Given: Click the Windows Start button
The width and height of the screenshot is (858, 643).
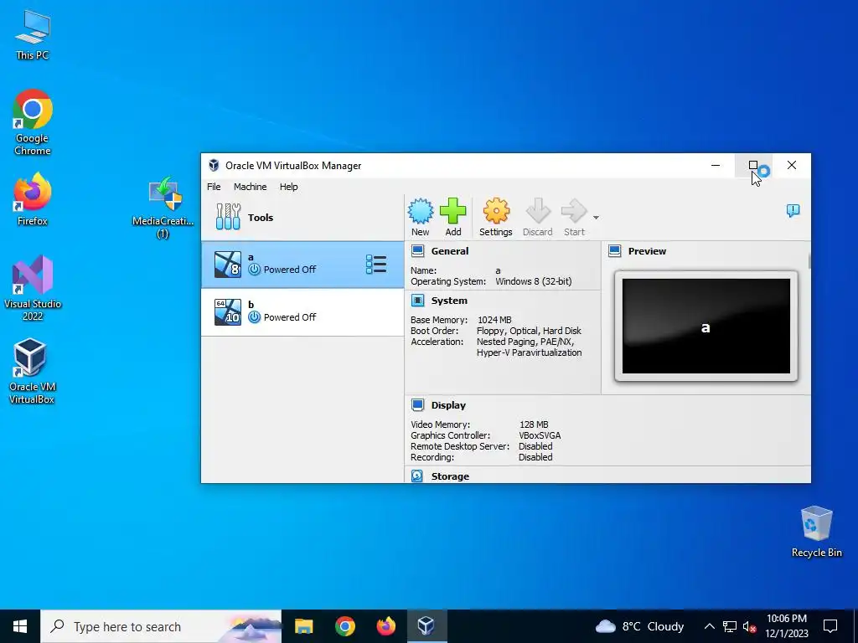Looking at the screenshot, I should coord(20,626).
